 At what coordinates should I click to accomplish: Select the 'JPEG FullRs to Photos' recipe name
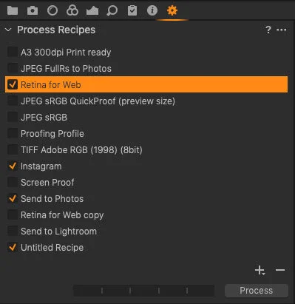[x=66, y=69]
